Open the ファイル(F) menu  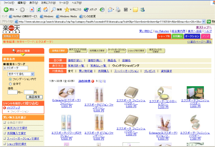coord(9,3)
